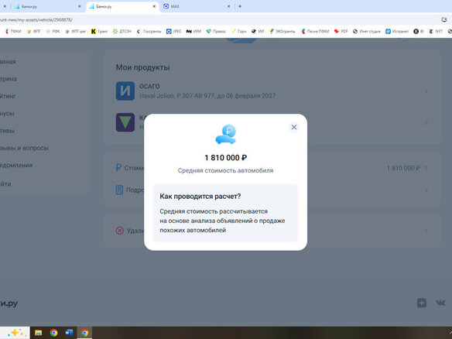Viewport: 452px width, 339px height.
Task: Open the 1 810 000 ₽ cost row chevron
Action: tap(426, 168)
